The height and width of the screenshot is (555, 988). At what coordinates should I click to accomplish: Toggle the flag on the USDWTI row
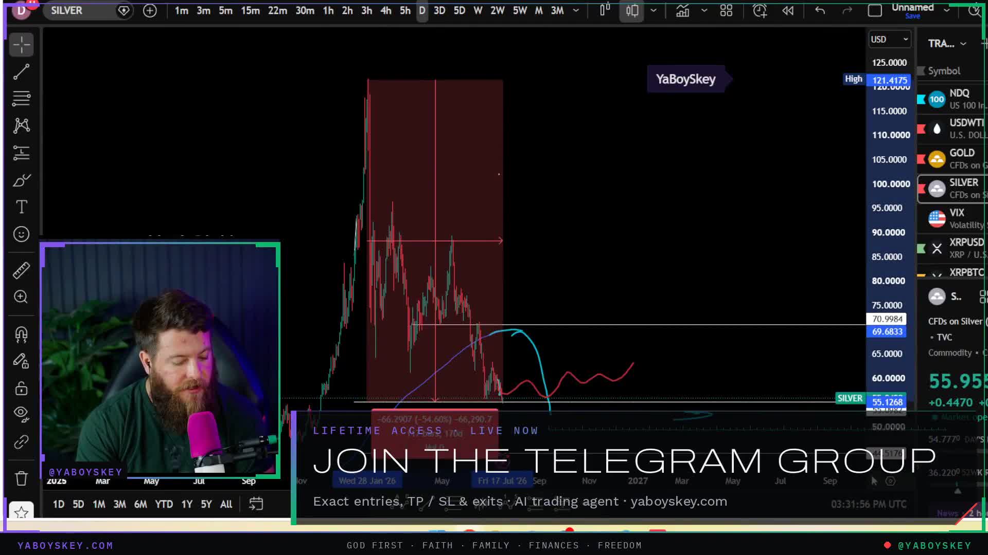coord(921,128)
